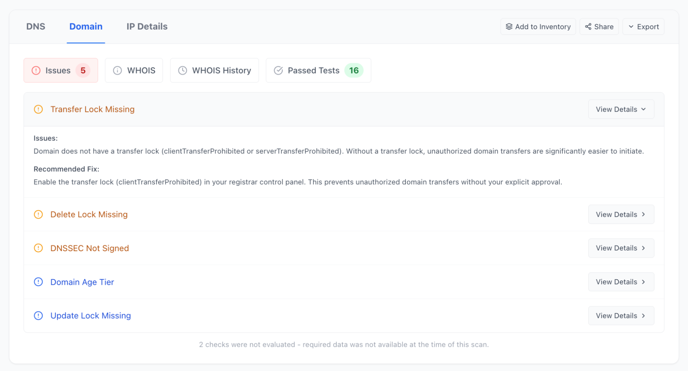The width and height of the screenshot is (688, 371).
Task: Click the share nodes icon
Action: pyautogui.click(x=588, y=27)
